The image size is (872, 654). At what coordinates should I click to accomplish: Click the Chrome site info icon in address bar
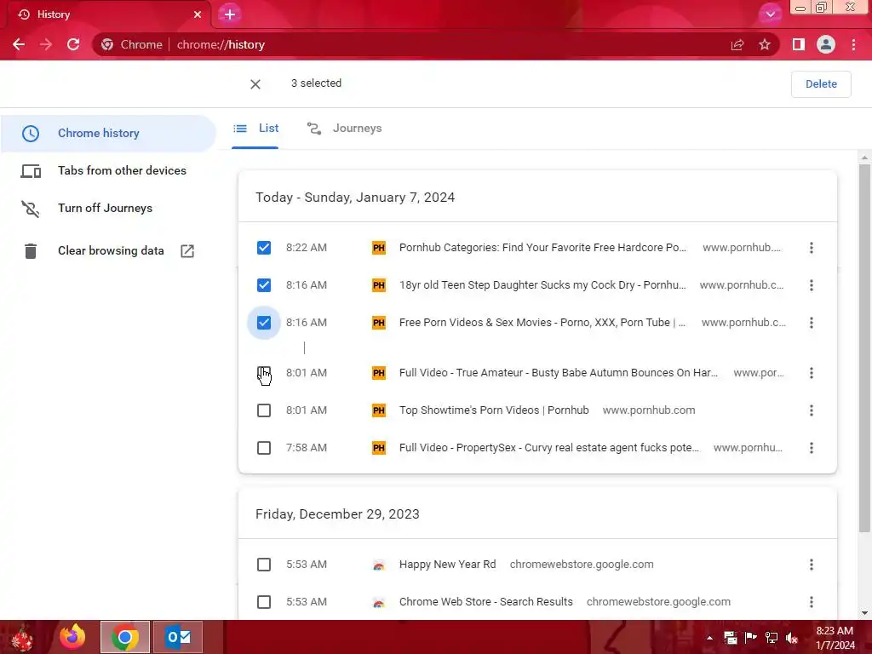click(107, 44)
